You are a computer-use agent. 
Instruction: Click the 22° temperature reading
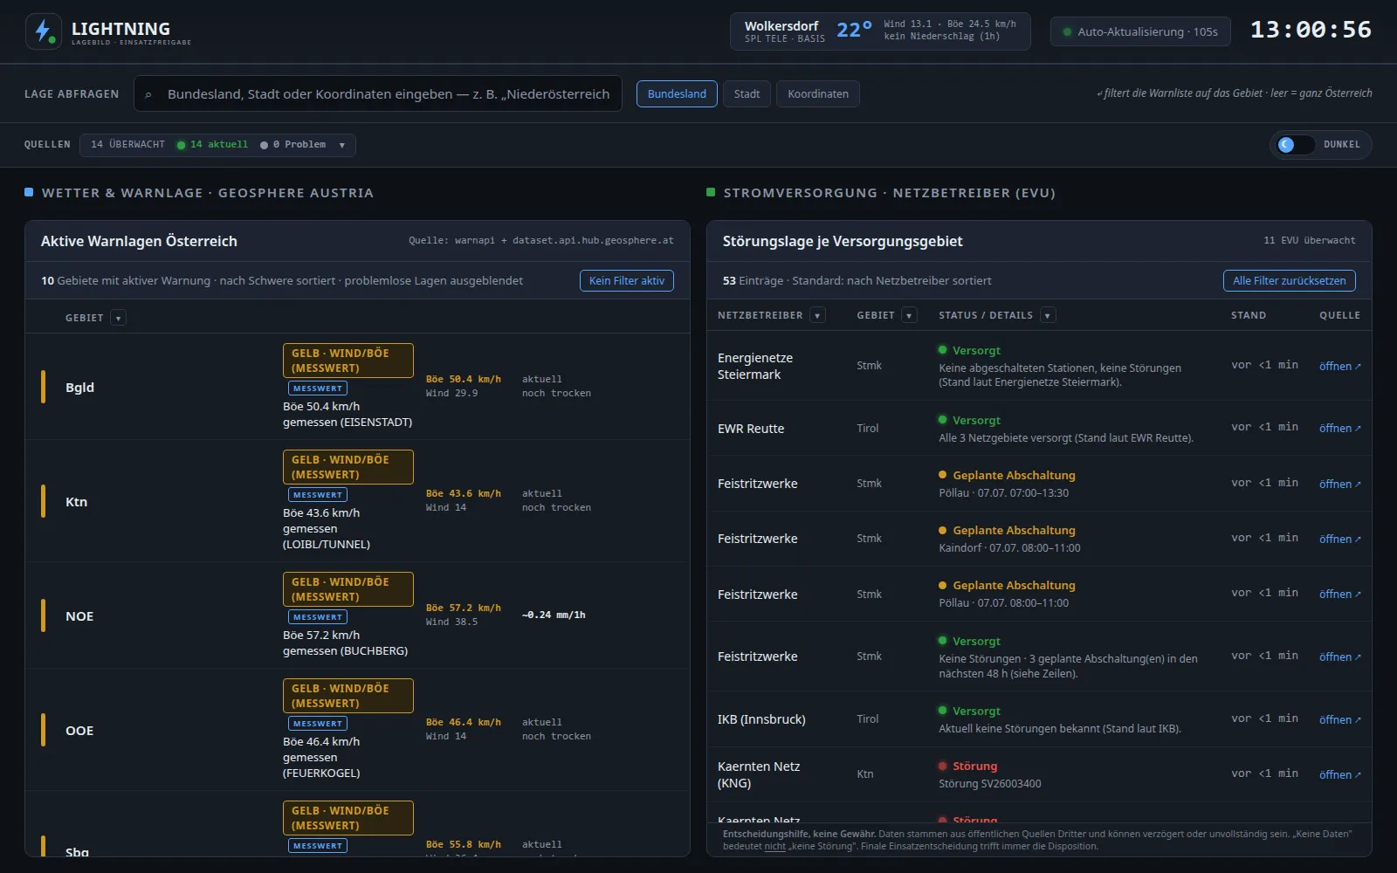pos(854,30)
